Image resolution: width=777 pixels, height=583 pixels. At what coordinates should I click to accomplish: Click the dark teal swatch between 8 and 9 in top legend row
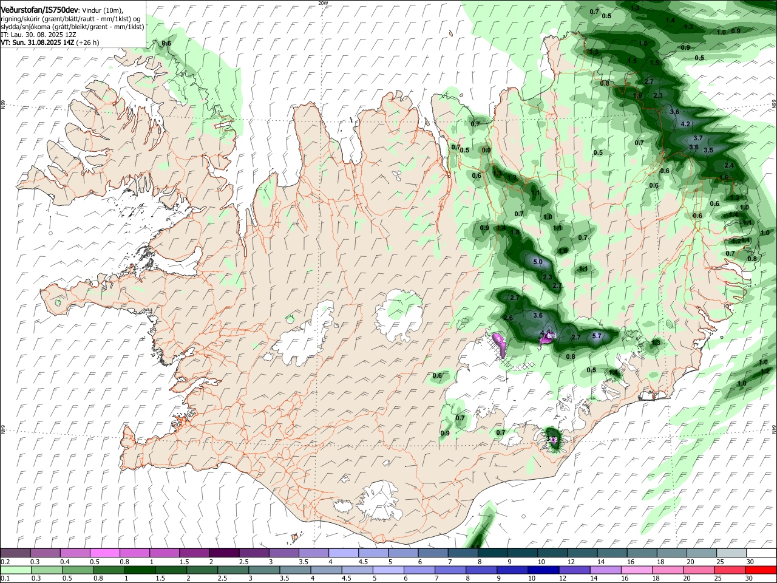point(493,553)
